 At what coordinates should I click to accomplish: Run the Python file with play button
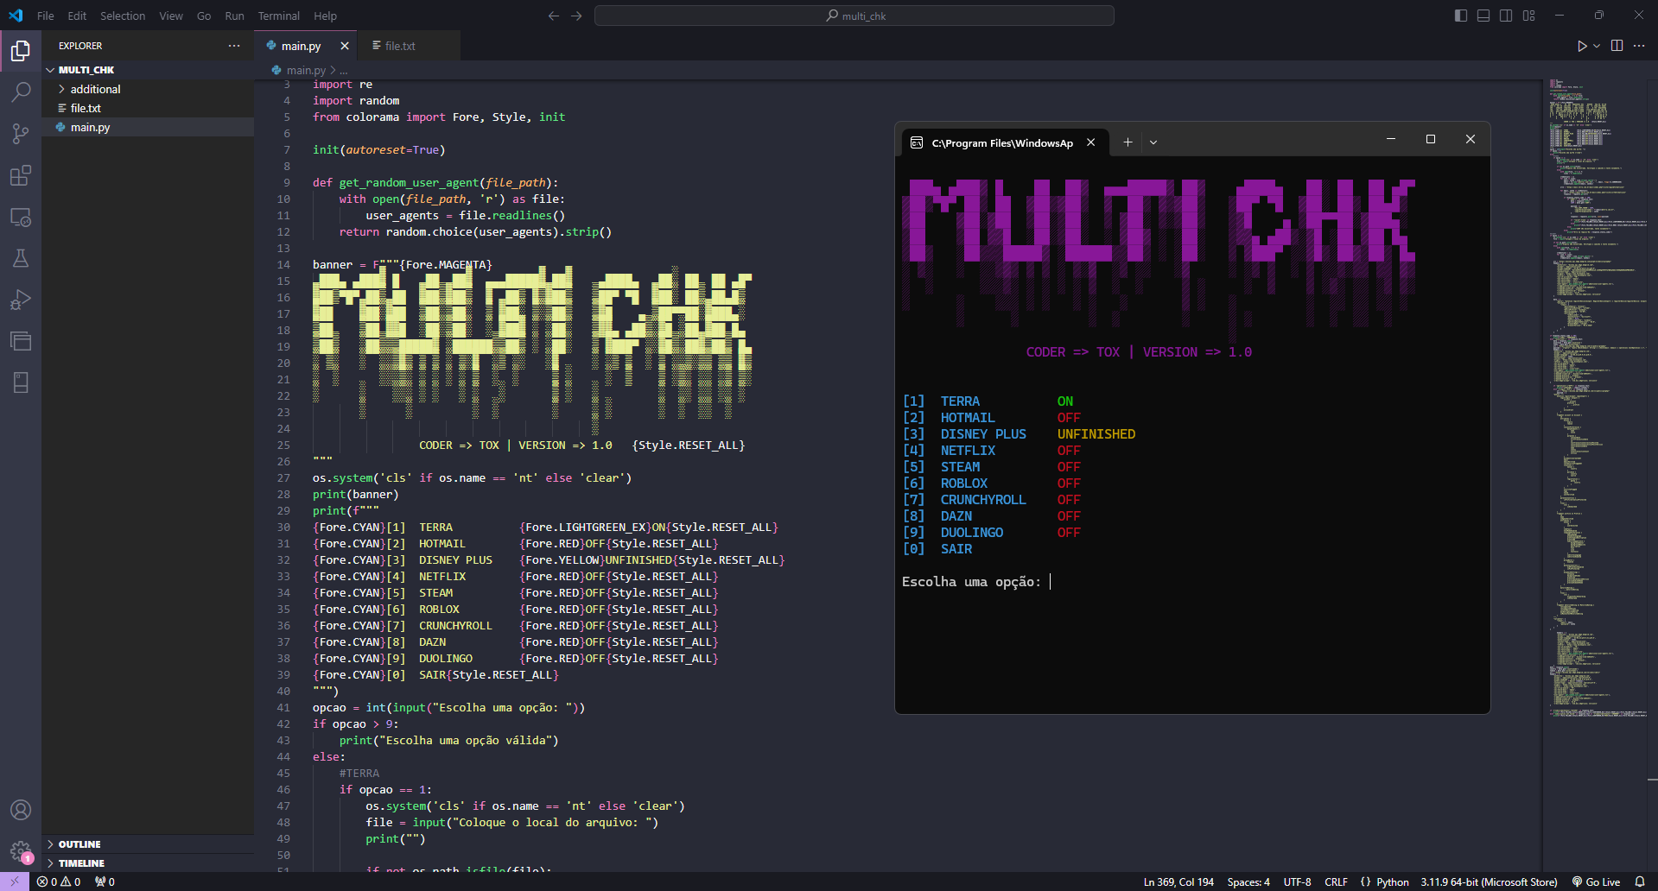click(x=1581, y=46)
